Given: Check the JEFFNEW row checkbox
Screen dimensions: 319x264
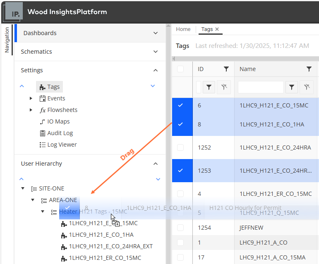Looking at the screenshot, I should coord(180,228).
